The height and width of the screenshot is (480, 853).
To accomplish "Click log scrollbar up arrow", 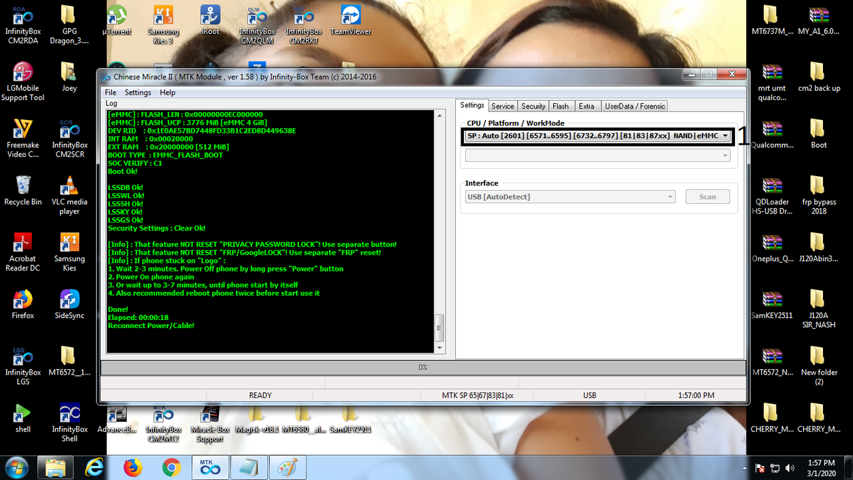I will tap(439, 116).
